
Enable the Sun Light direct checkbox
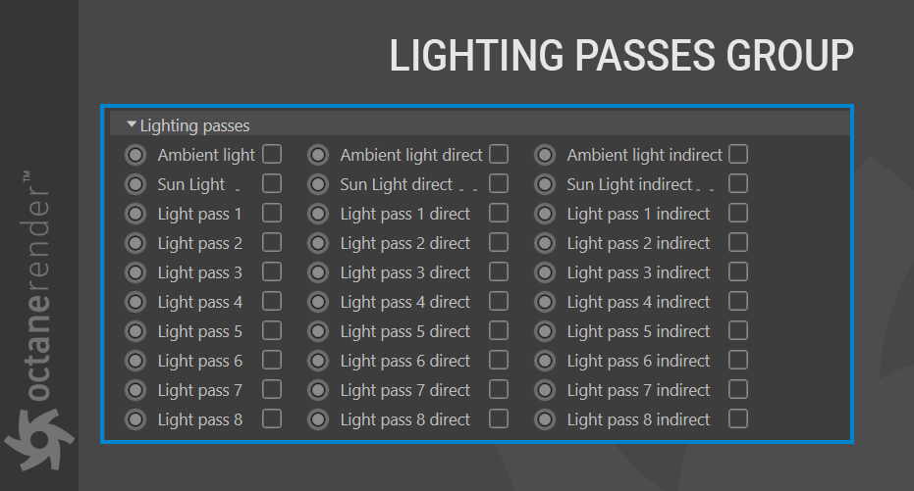coord(499,183)
